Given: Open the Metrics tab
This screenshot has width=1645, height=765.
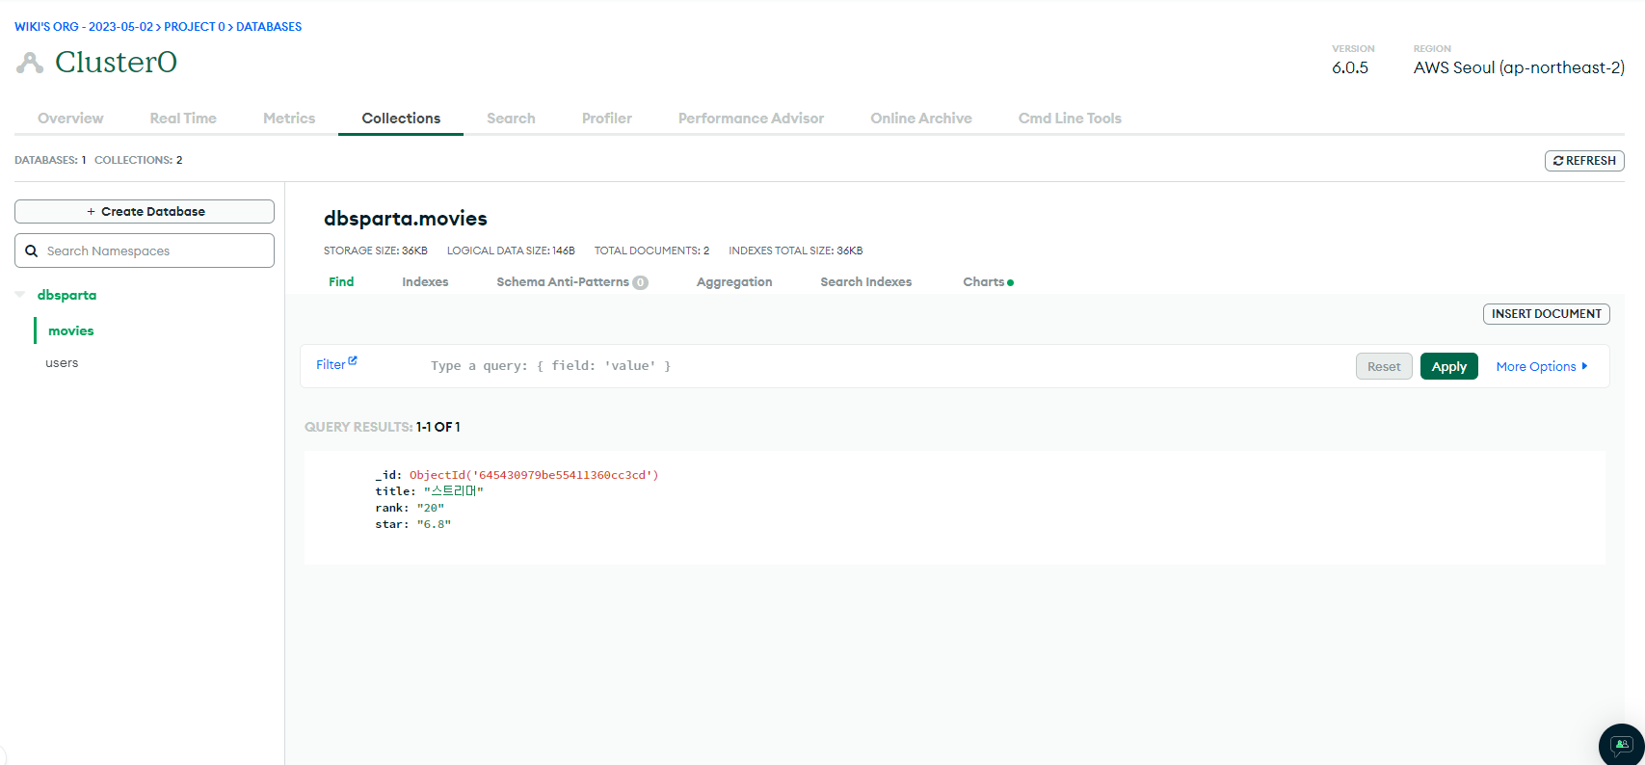Looking at the screenshot, I should coord(289,118).
